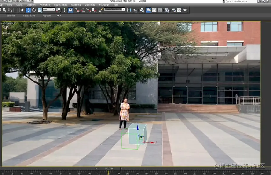
Task: Open the Graph Editors menu
Action: 60,5
